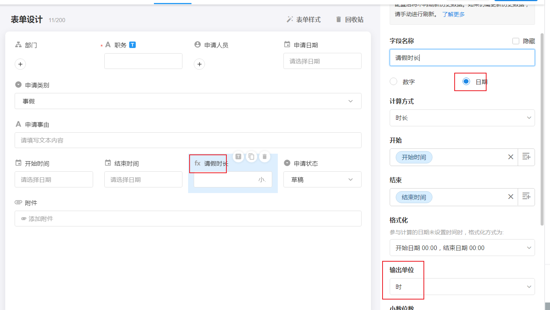
Task: Open field picker icon beside 开始 field
Action: point(526,157)
